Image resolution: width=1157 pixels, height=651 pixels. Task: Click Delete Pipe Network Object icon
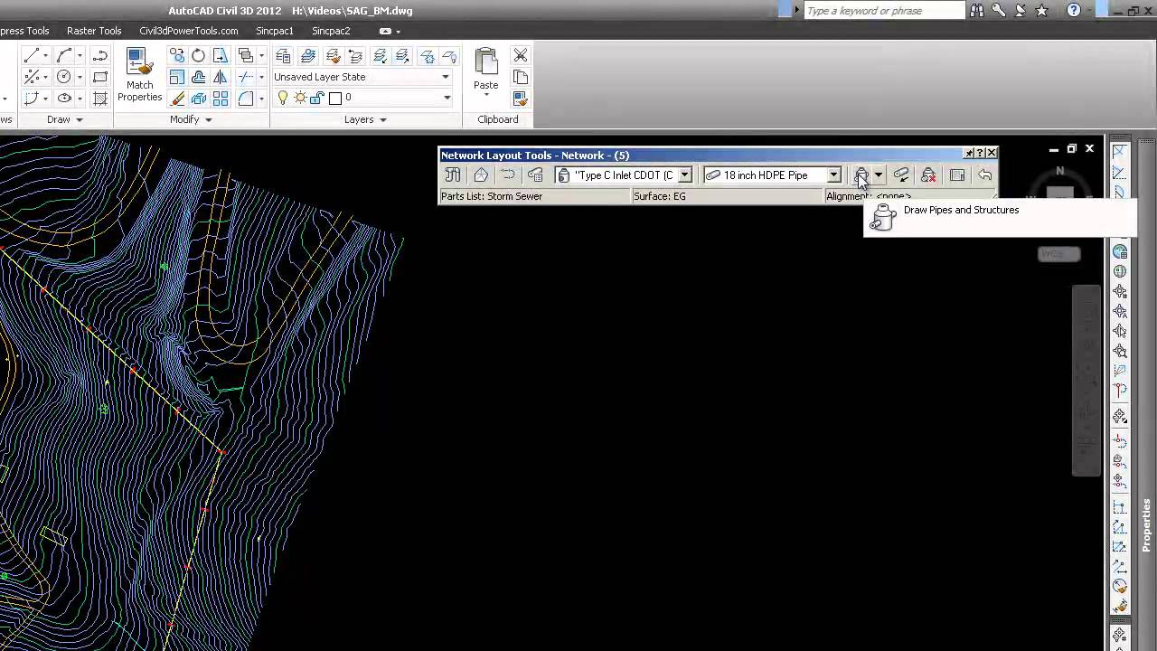928,175
